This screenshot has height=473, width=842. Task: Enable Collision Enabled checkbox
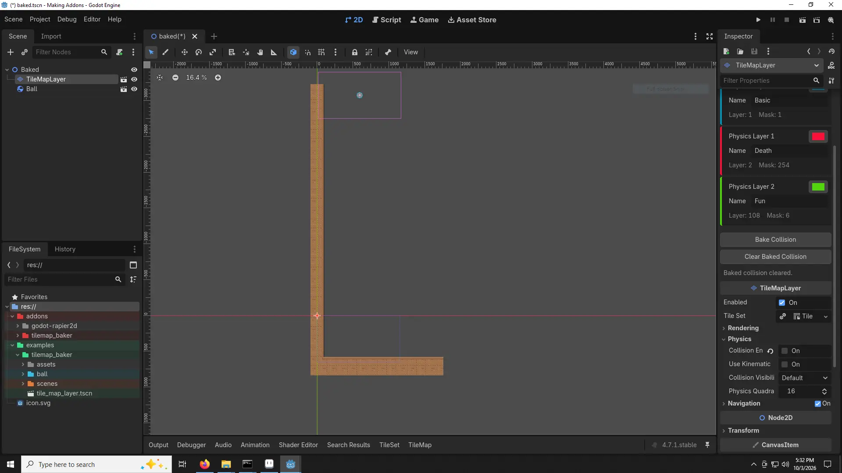point(785,351)
